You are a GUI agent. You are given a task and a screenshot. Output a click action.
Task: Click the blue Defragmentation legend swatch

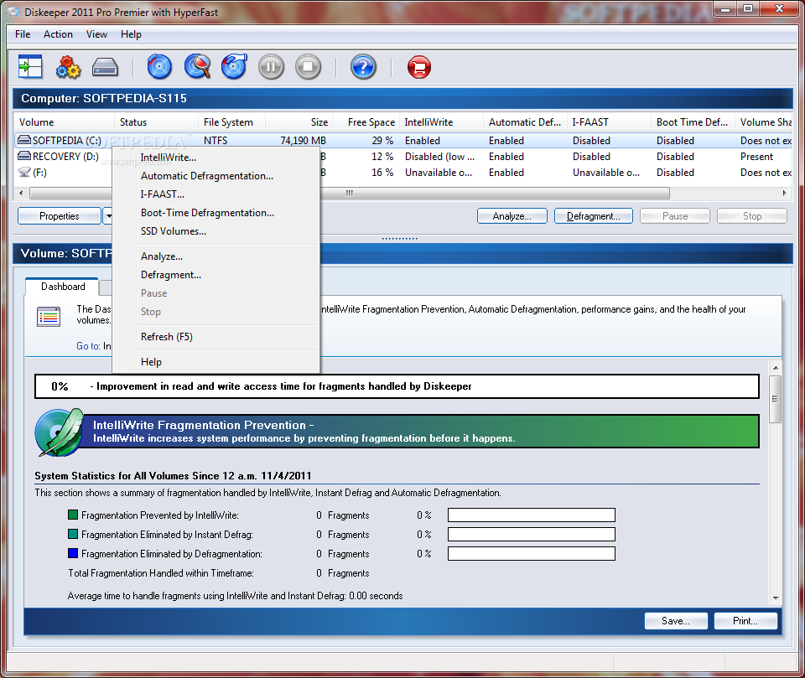pos(73,553)
